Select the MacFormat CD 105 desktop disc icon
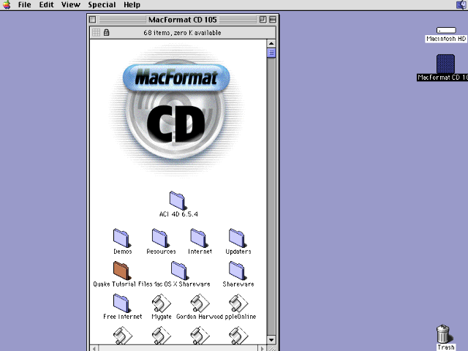The height and width of the screenshot is (351, 468). 445,64
